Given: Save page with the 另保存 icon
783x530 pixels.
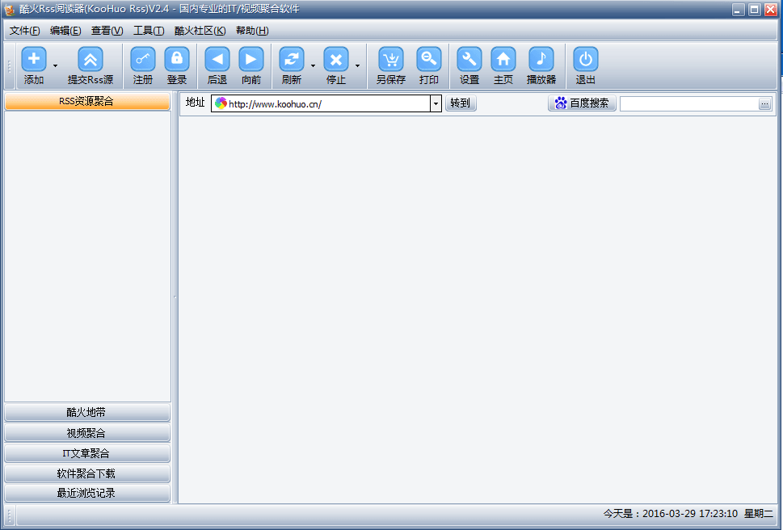Looking at the screenshot, I should click(x=391, y=60).
